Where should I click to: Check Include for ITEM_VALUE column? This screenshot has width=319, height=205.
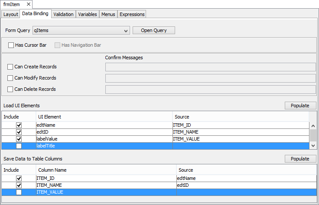pos(19,192)
